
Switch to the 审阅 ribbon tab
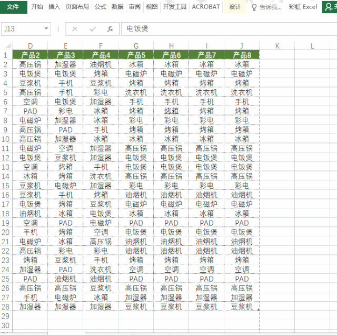tap(135, 7)
